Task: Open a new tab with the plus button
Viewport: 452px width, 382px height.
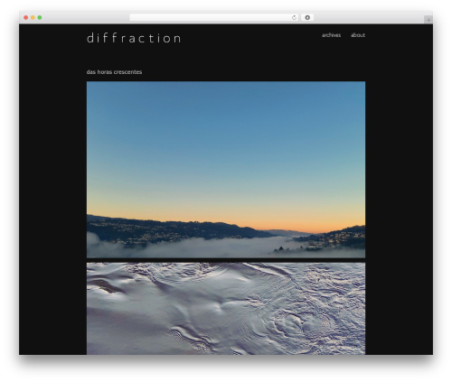Action: 428,20
